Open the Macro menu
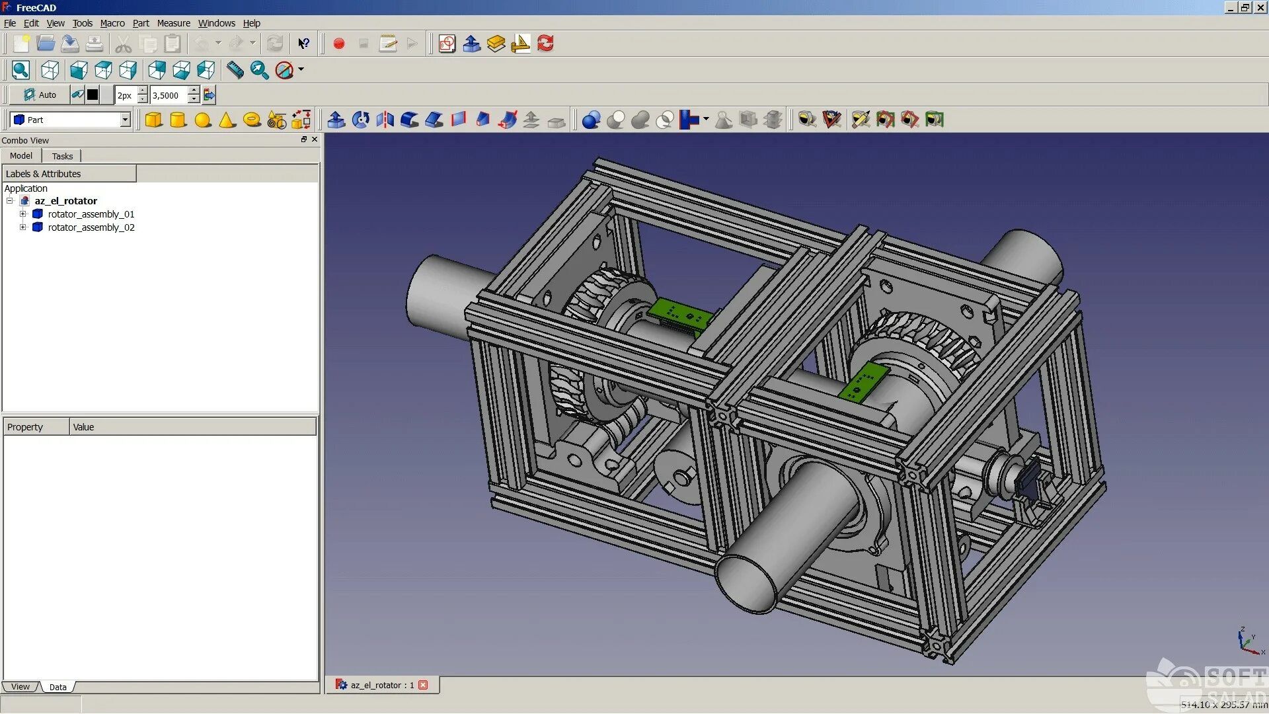Viewport: 1269px width, 714px height. coord(112,23)
